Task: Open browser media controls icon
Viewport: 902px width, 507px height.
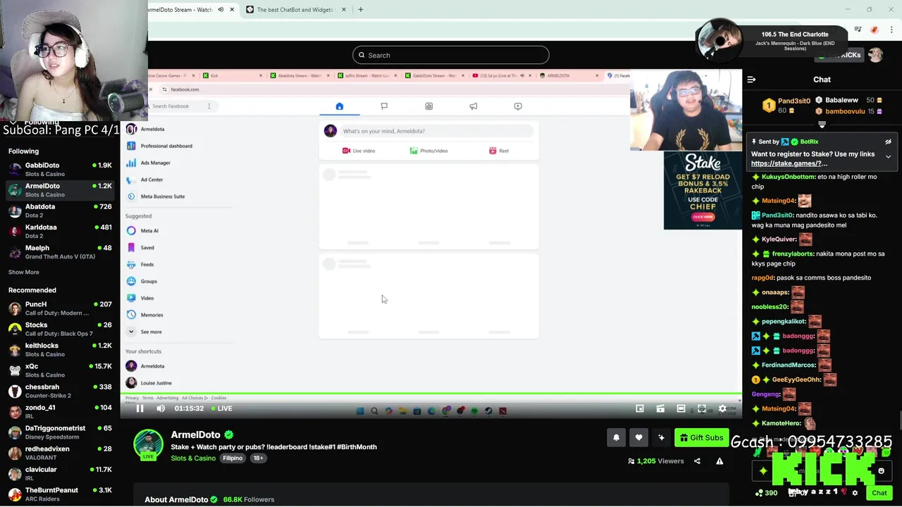Action: click(x=858, y=30)
